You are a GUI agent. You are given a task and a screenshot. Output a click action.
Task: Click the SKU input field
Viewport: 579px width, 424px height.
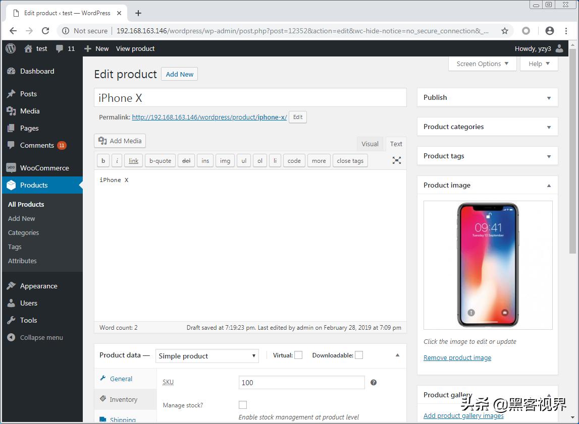point(302,382)
